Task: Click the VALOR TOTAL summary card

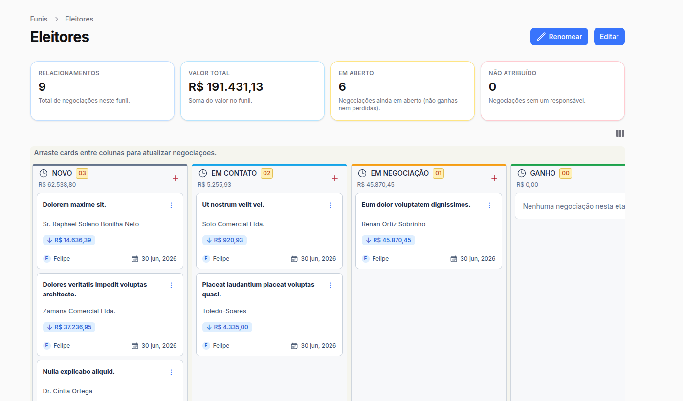Action: click(x=252, y=91)
